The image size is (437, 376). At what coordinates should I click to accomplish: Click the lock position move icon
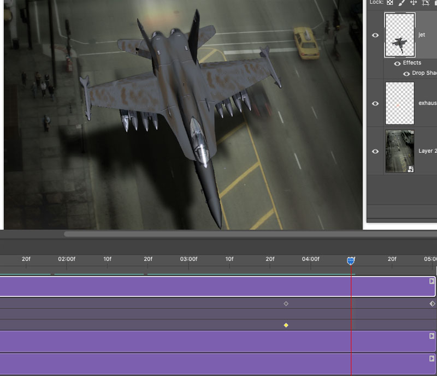[414, 3]
